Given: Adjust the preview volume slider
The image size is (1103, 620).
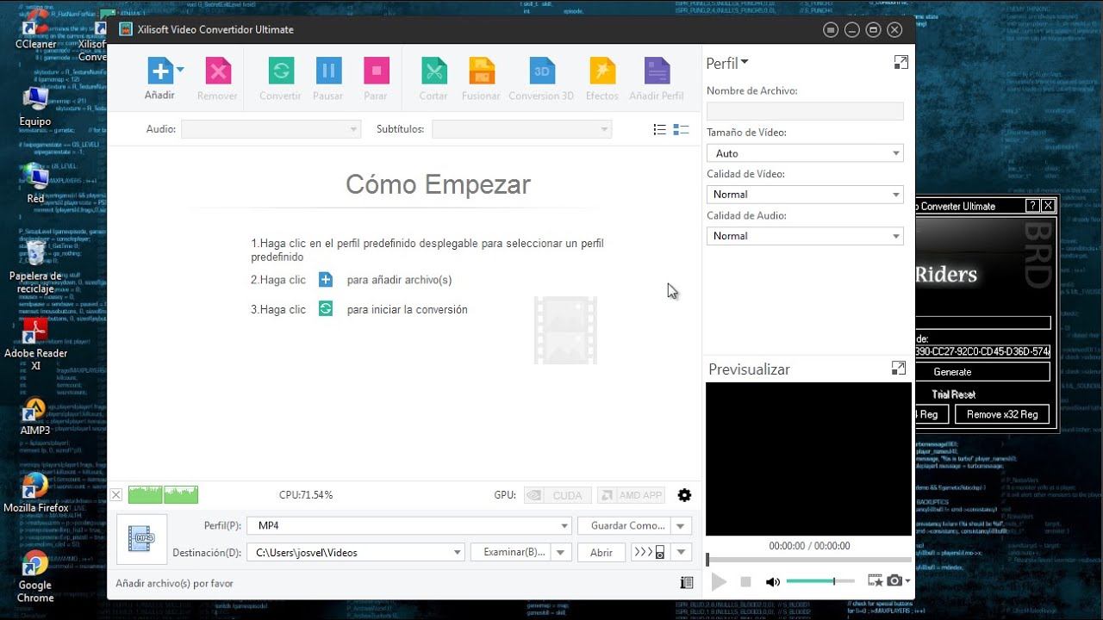Looking at the screenshot, I should tap(820, 581).
